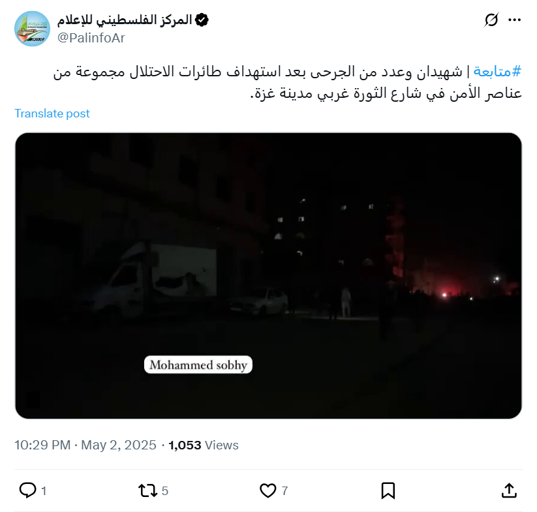
Task: Click the Arabic post text body
Action: 287,82
